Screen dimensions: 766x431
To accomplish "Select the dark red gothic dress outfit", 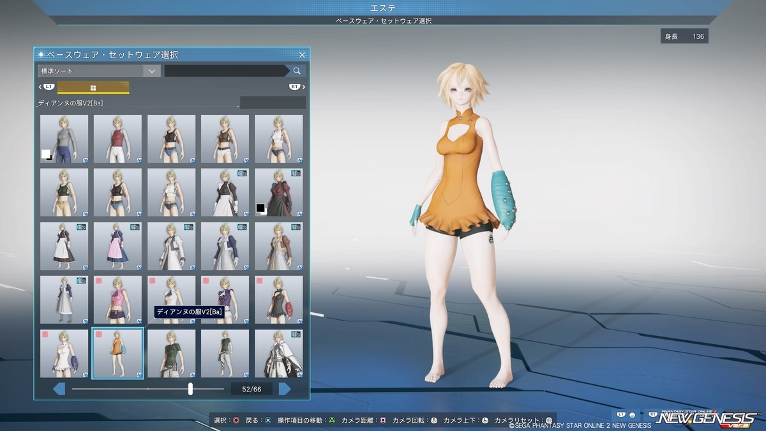I will [278, 192].
